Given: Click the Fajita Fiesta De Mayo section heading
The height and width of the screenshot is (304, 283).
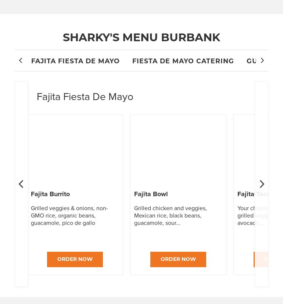Looking at the screenshot, I should (x=85, y=97).
